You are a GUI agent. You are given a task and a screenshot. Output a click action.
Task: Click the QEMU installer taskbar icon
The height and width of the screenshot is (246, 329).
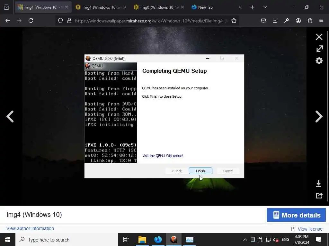click(174, 240)
